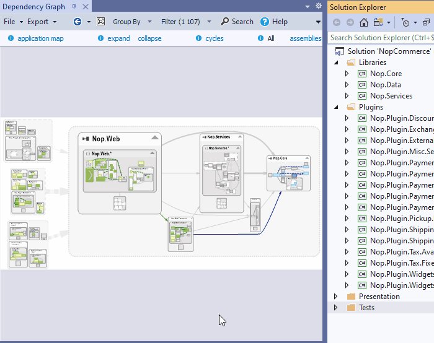Click the cycles link
This screenshot has width=434, height=343.
point(215,38)
